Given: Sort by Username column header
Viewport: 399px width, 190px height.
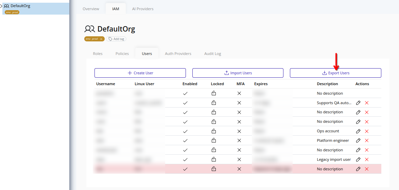Looking at the screenshot, I should pos(106,84).
